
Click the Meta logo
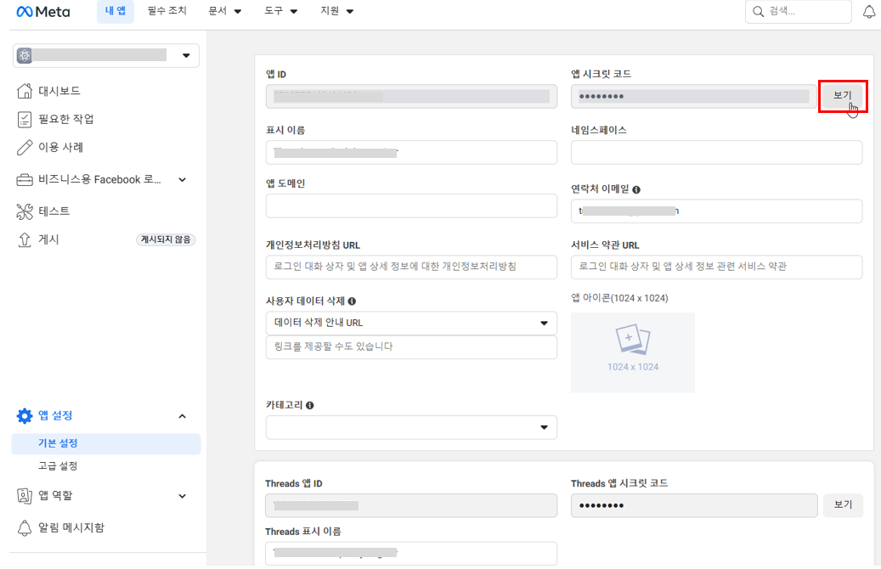[x=43, y=12]
